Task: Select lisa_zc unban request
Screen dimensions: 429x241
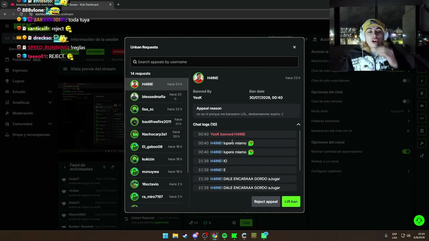Action: click(157, 109)
